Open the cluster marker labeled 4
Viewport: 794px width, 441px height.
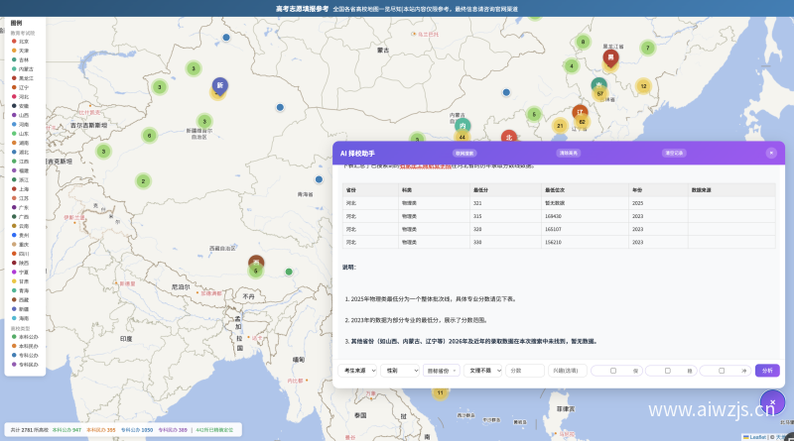pos(572,65)
